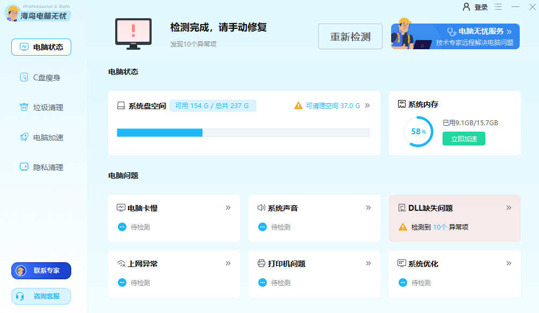The width and height of the screenshot is (539, 313).
Task: Click the 隐私清理 sidebar icon
Action: coord(25,167)
